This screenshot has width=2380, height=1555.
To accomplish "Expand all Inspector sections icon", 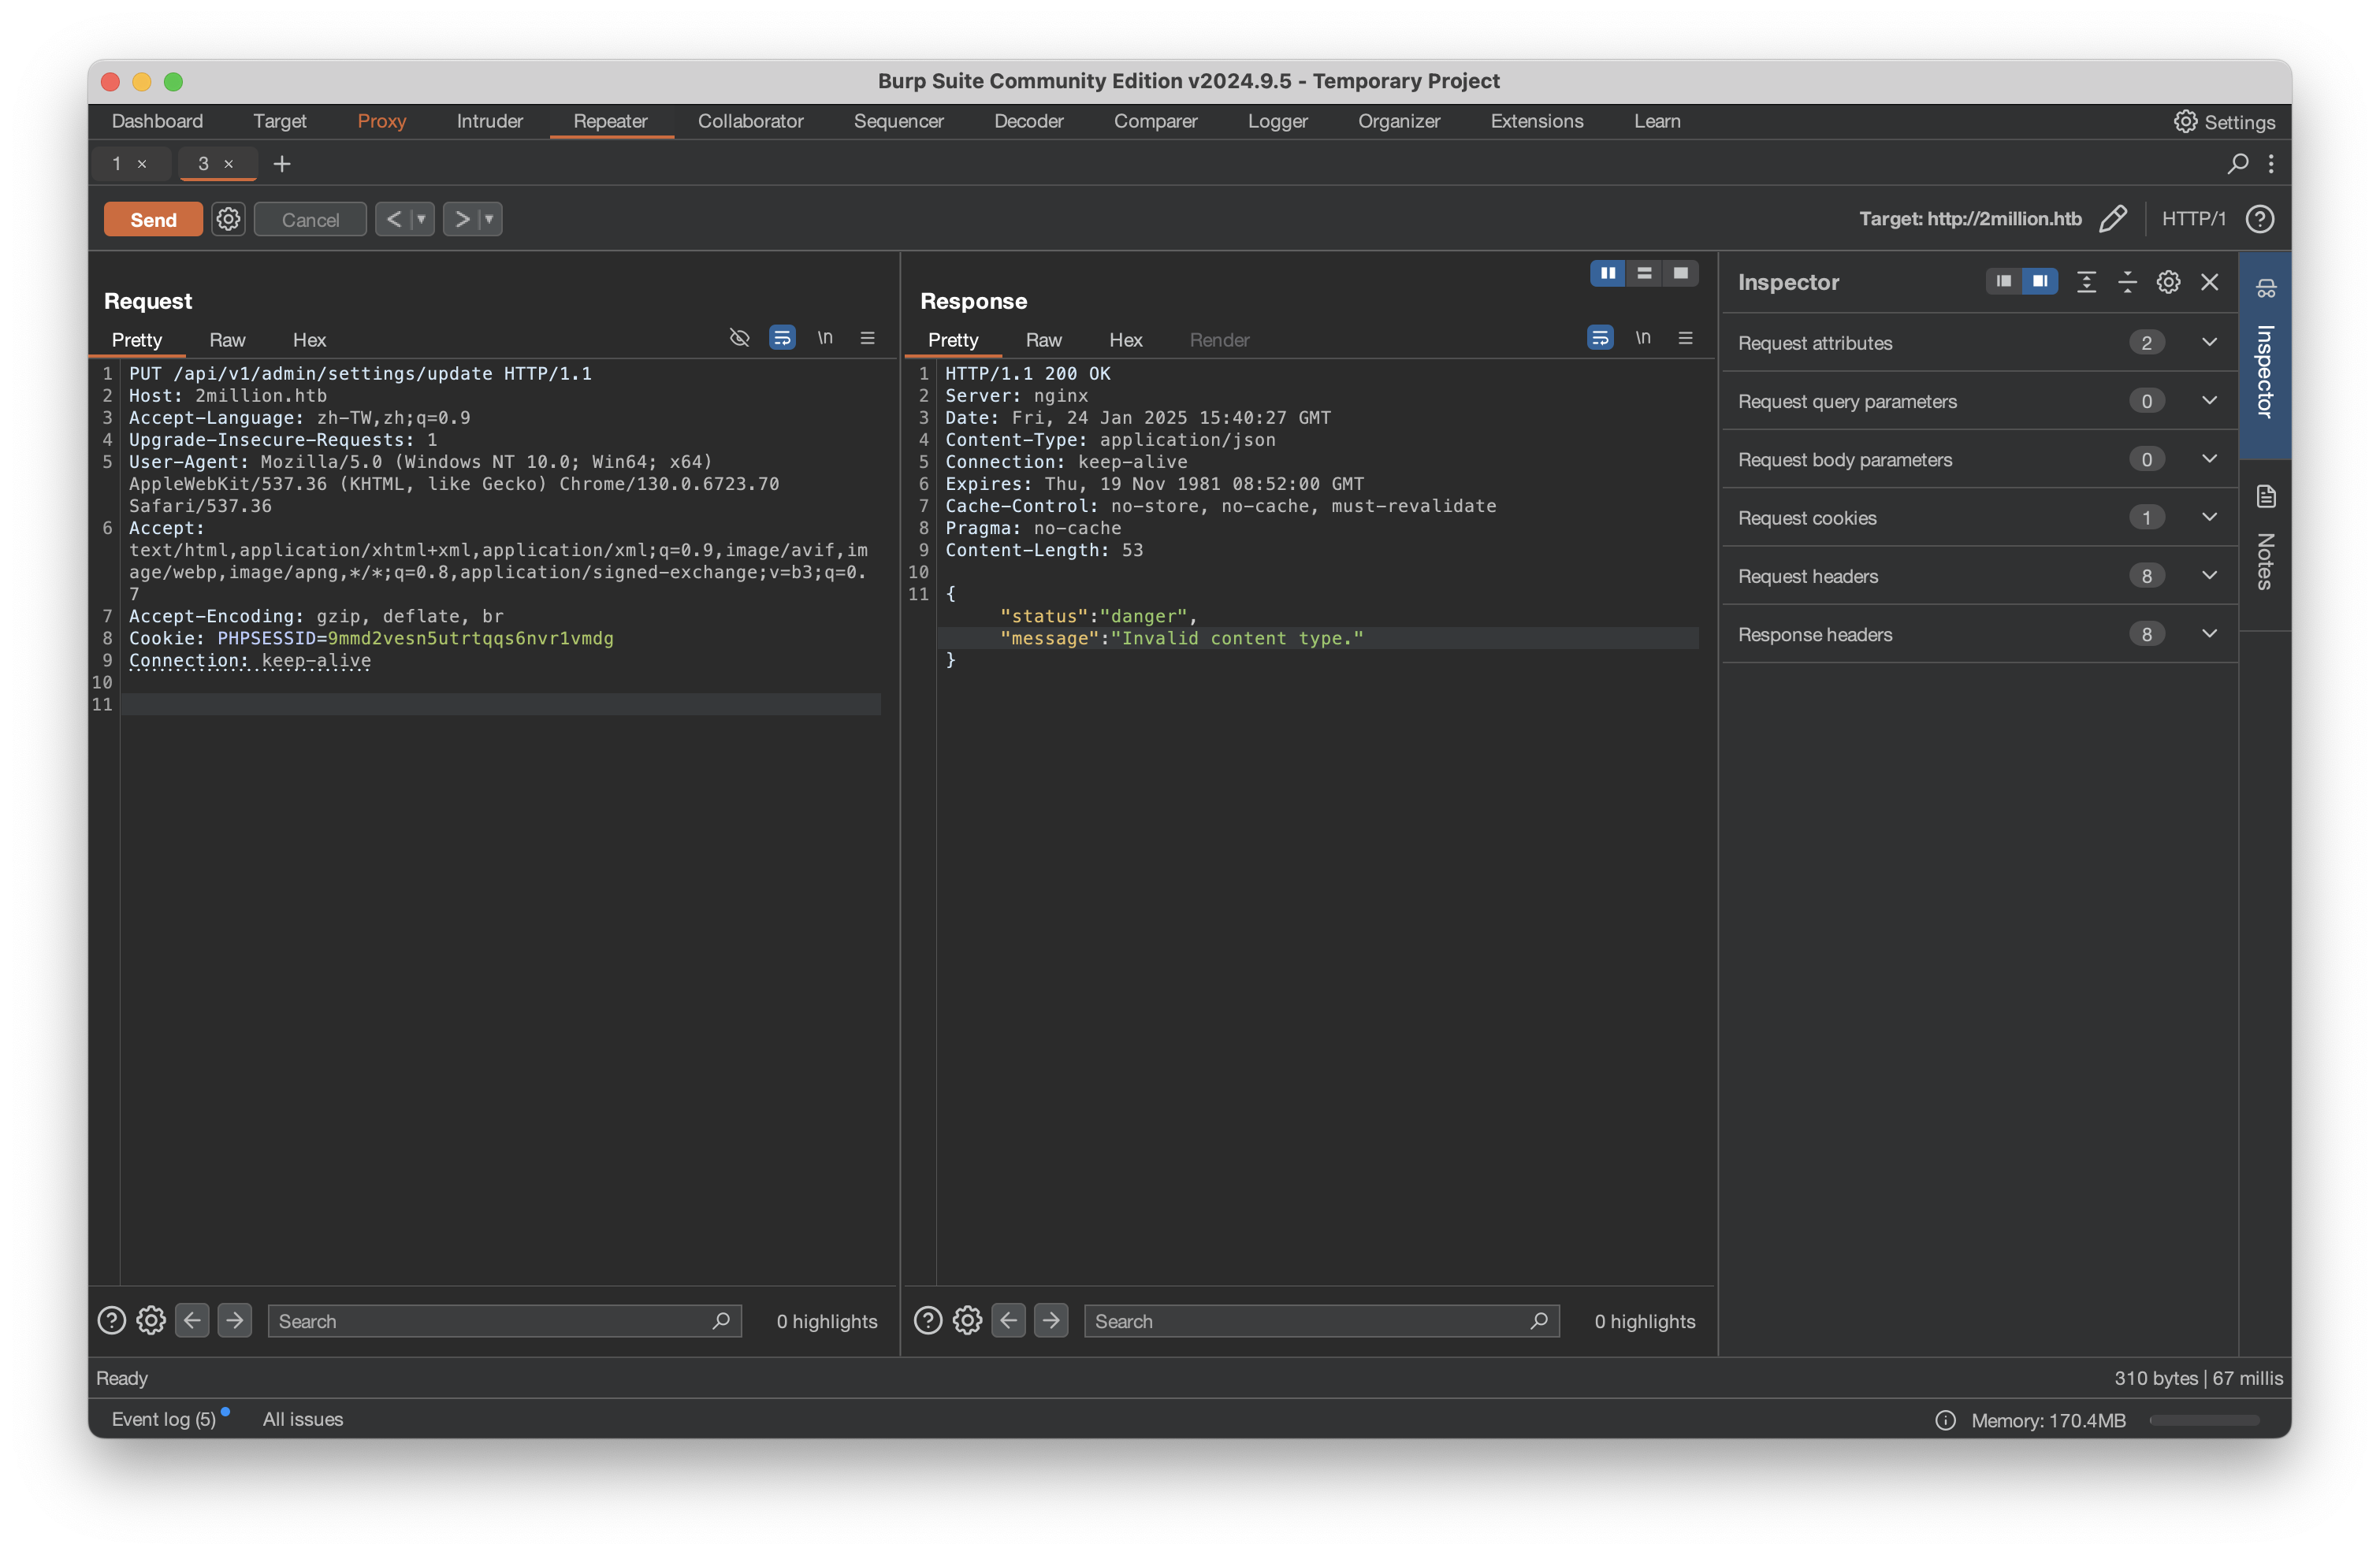I will coord(2086,283).
